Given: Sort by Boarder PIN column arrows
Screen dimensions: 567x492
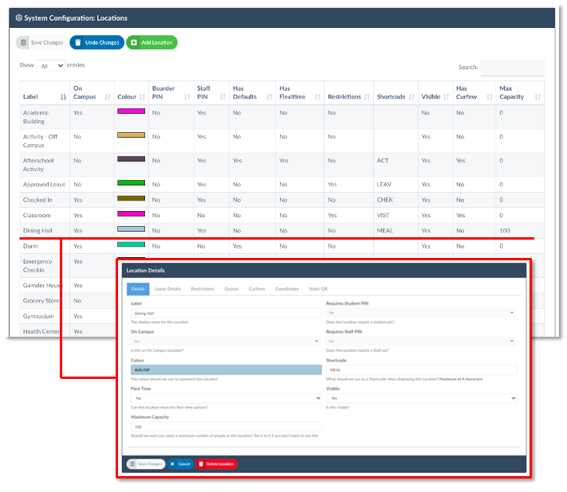Looking at the screenshot, I should (187, 97).
